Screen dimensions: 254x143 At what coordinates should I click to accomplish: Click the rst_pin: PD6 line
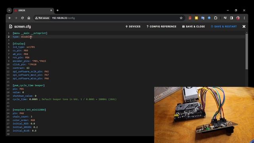(x=21, y=58)
